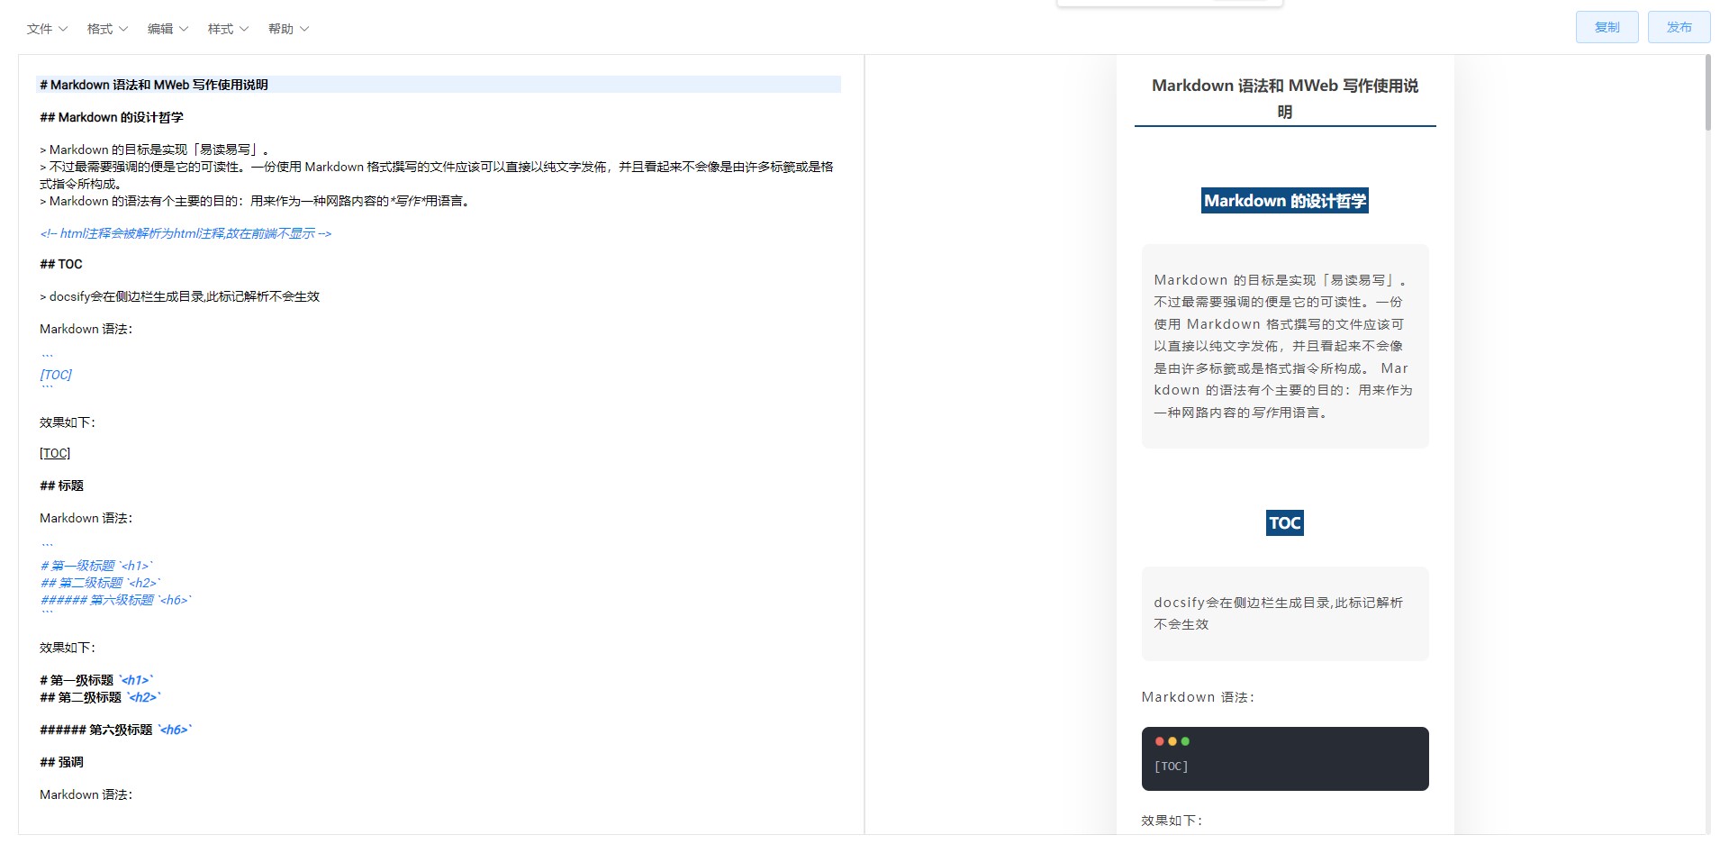This screenshot has height=853, width=1729.
Task: Expand the 编辑 dropdown
Action: click(167, 29)
